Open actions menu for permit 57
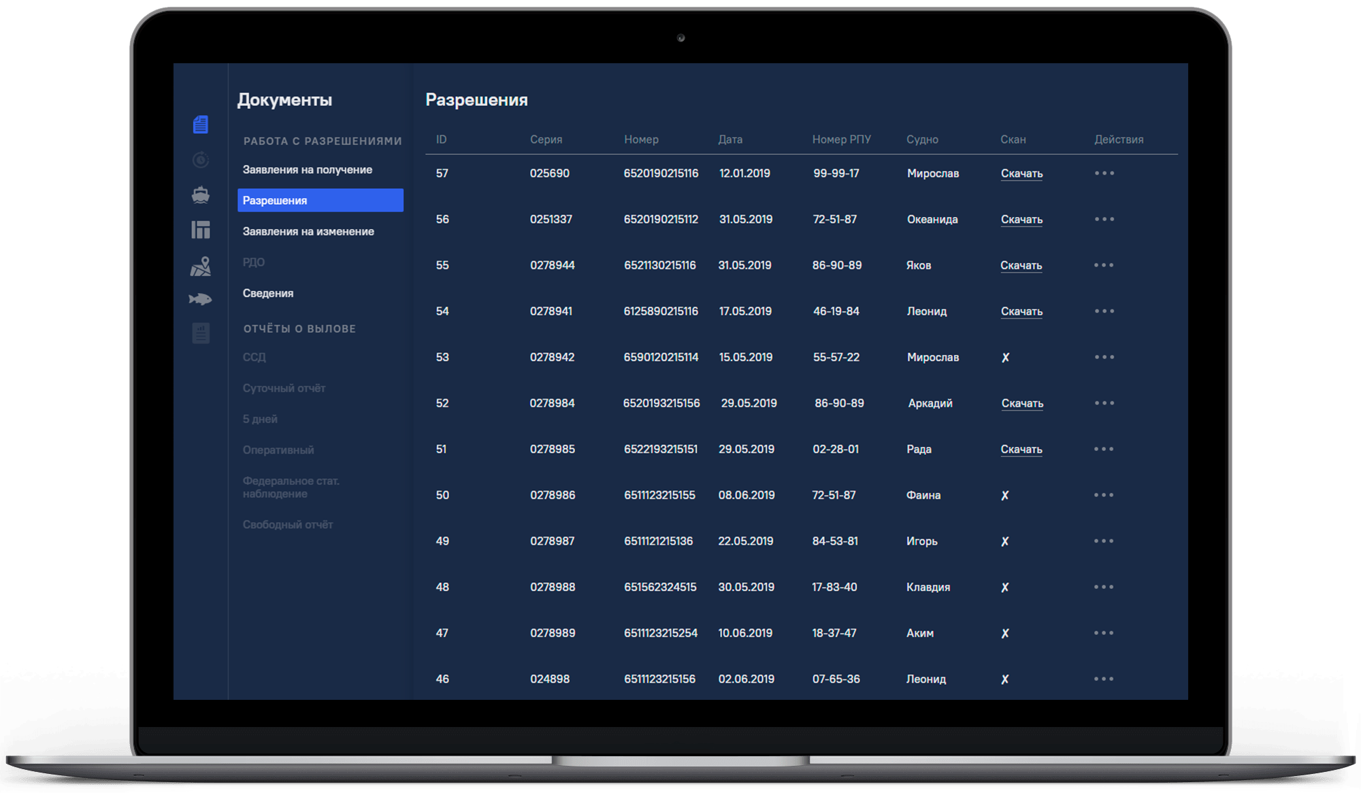The width and height of the screenshot is (1361, 793). 1104,173
